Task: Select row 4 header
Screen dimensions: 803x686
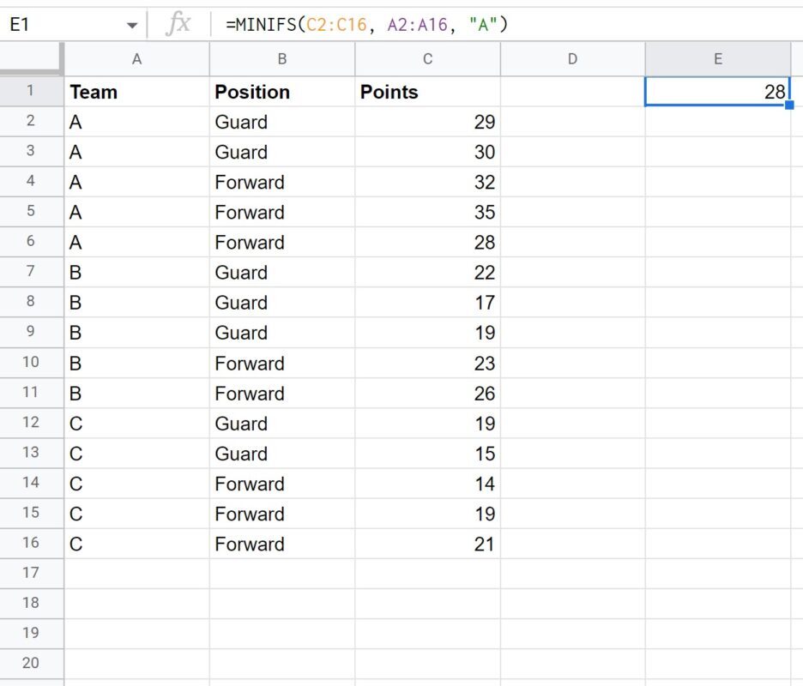Action: pos(31,182)
